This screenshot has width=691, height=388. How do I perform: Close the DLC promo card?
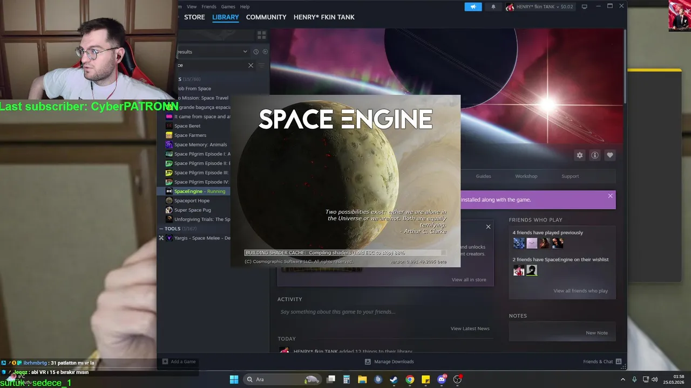point(488,227)
